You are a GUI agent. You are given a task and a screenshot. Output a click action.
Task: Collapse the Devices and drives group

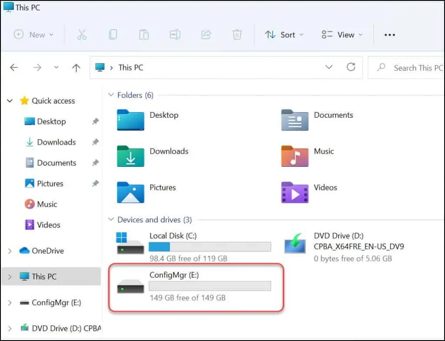(111, 220)
